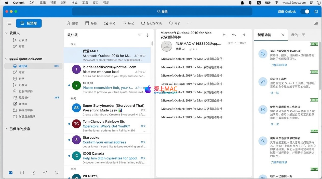The width and height of the screenshot is (322, 179).
Task: Click the search (搜索) field
Action: pos(162,11)
